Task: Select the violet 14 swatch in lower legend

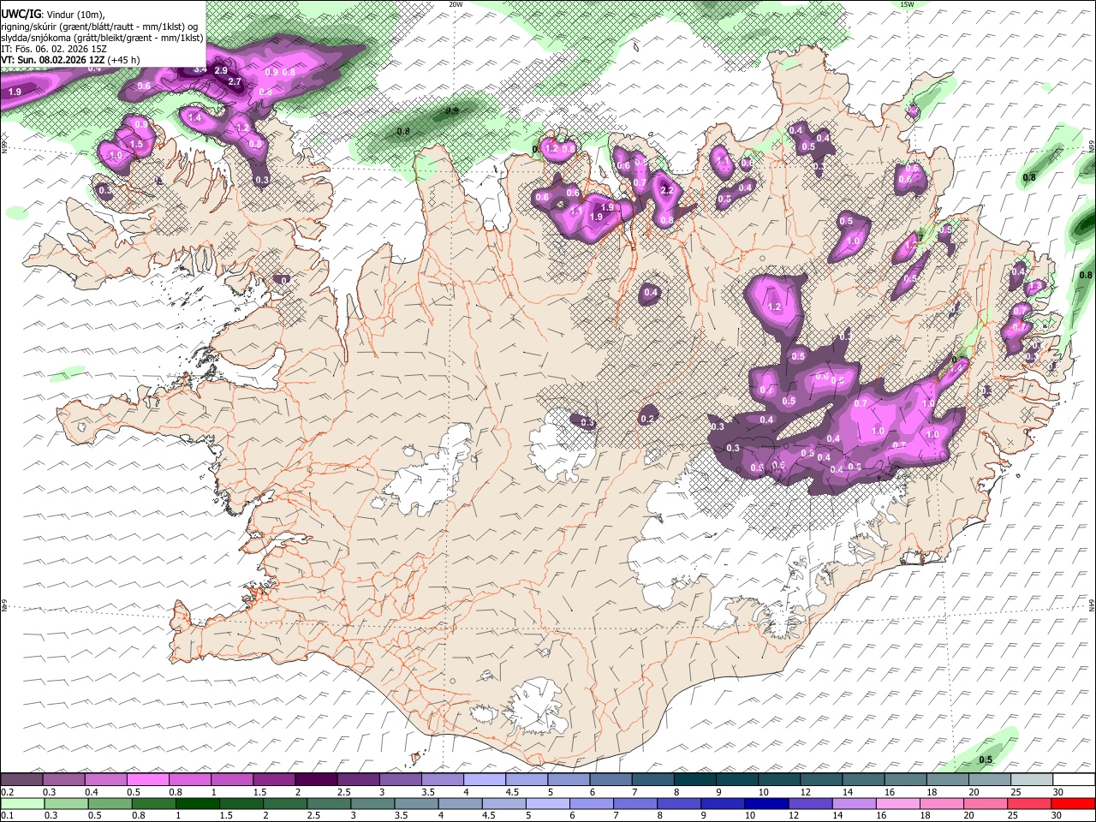Action: click(854, 803)
